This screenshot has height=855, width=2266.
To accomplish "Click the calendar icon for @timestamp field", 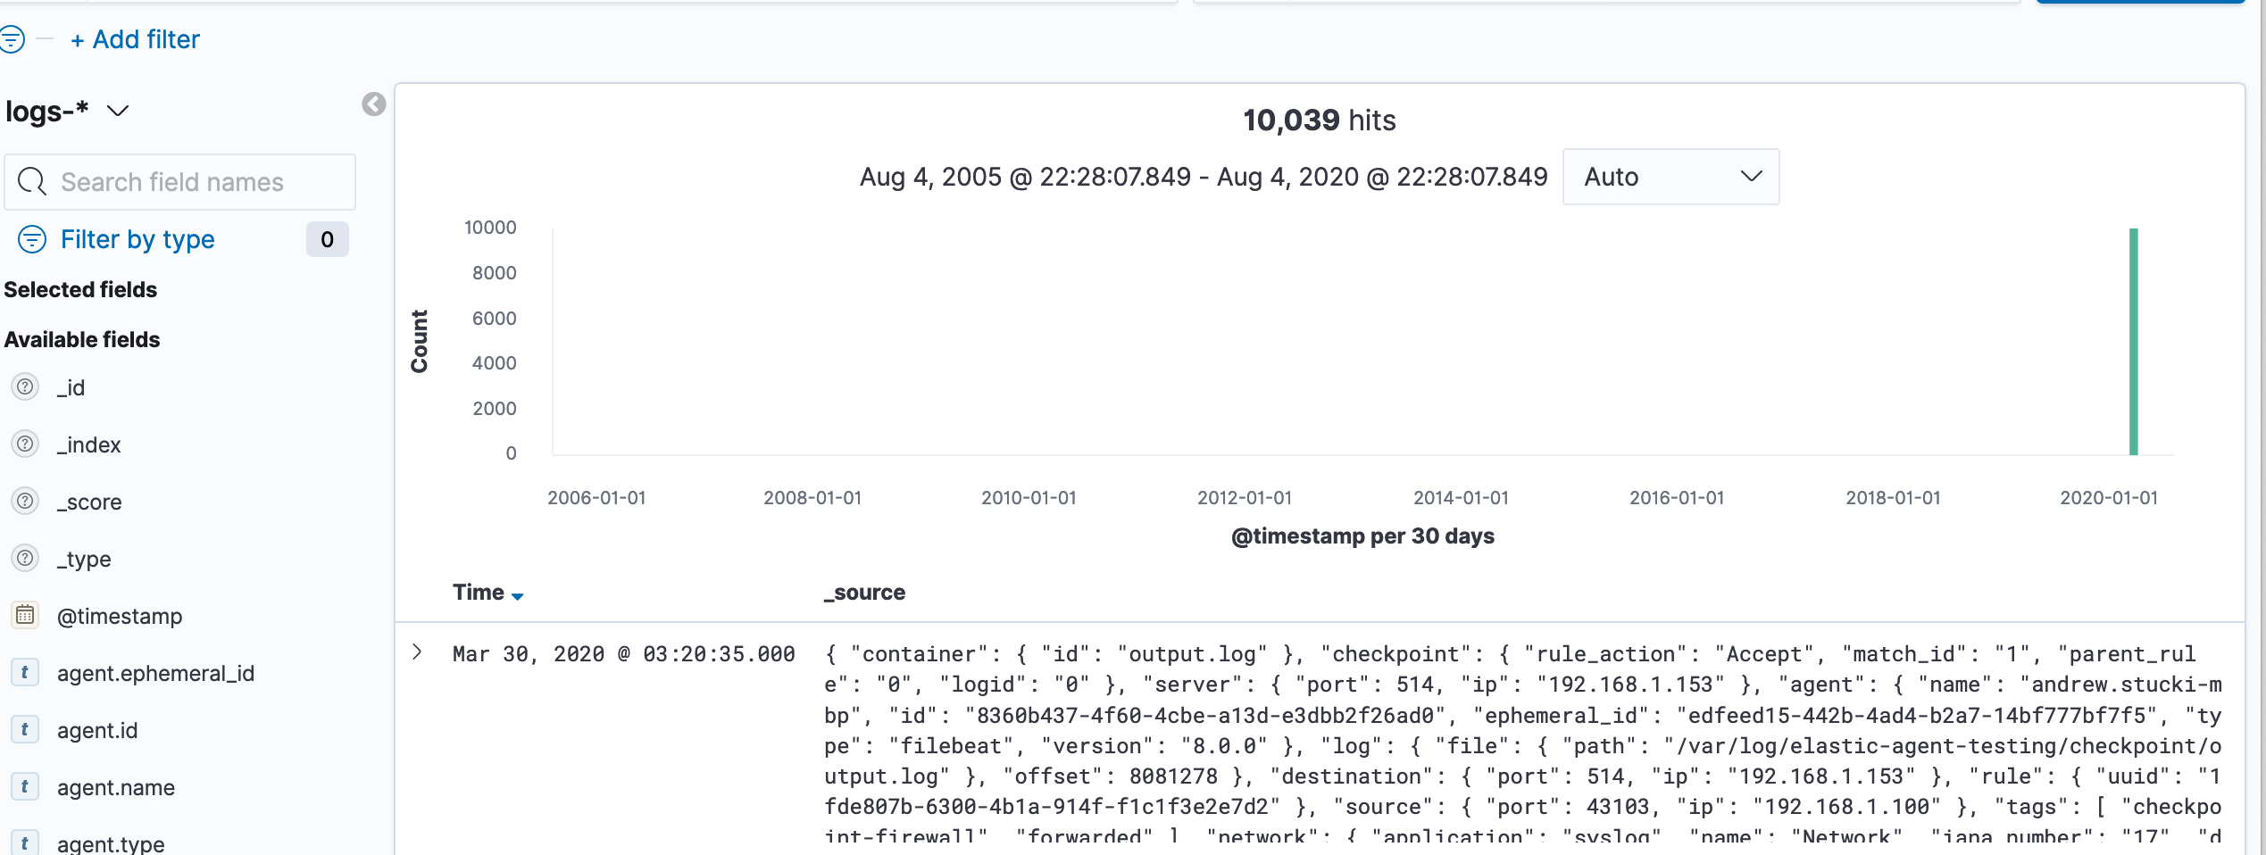I will pyautogui.click(x=25, y=615).
